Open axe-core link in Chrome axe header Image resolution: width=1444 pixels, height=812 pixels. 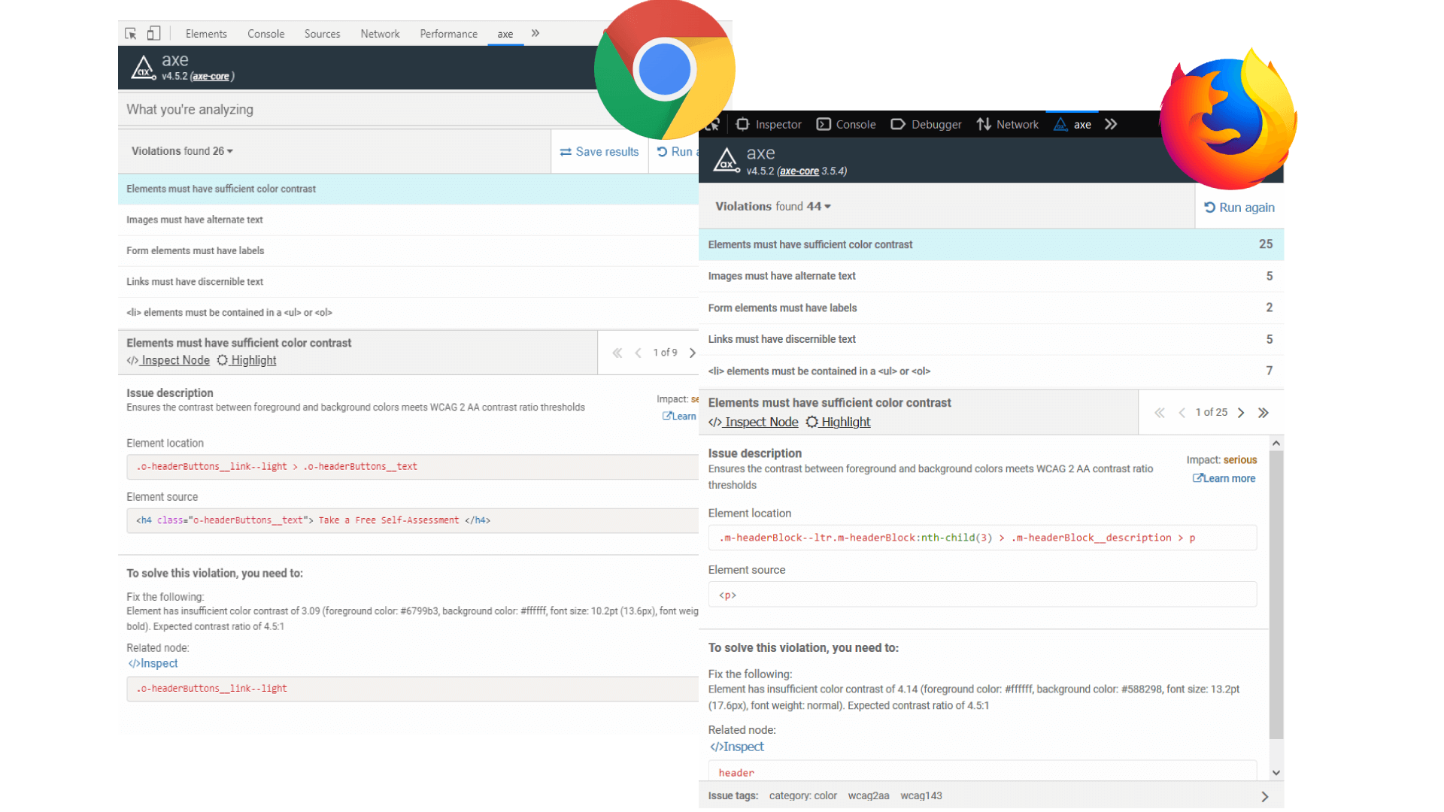coord(211,76)
